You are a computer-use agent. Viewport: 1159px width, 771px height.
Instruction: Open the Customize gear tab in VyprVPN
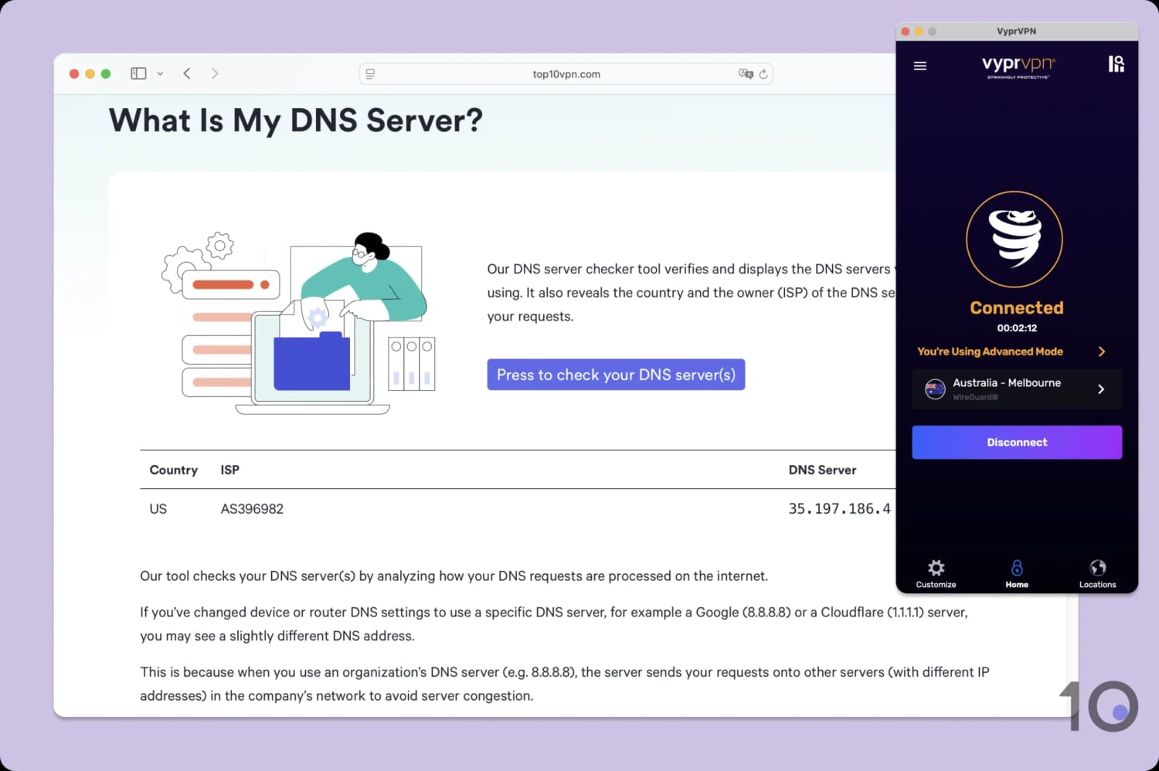[936, 574]
